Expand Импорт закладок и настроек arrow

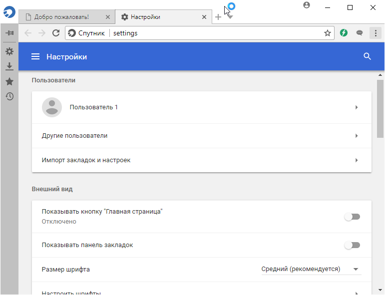click(356, 160)
